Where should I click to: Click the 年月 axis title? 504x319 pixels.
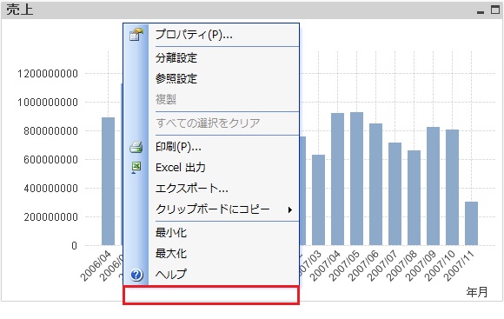click(477, 292)
